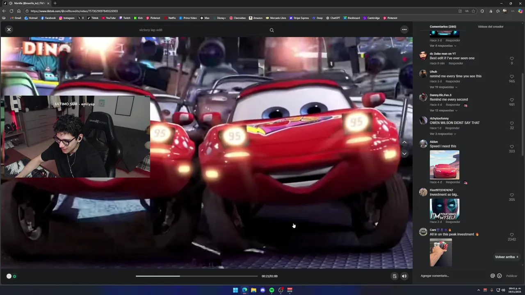Open the Instagram bookmark
This screenshot has width=525, height=295.
click(66, 18)
